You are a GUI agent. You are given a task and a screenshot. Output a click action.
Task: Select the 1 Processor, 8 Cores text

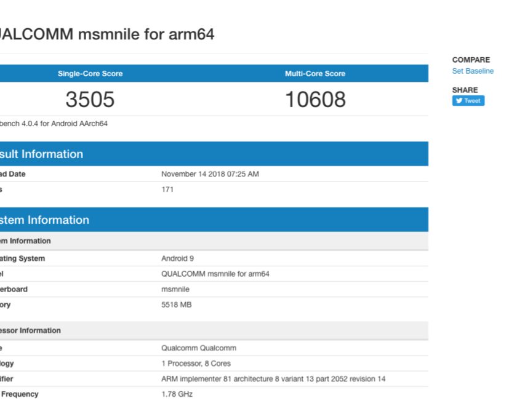click(x=196, y=364)
